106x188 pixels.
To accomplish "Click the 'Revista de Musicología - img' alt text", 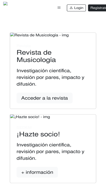I will click(x=42, y=35).
